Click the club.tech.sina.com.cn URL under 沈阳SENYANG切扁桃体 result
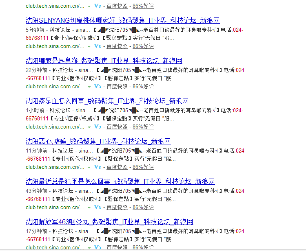 click(x=55, y=46)
